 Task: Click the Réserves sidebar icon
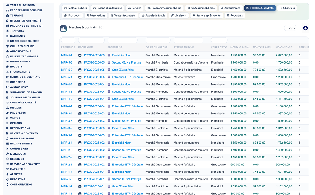pos(8,159)
